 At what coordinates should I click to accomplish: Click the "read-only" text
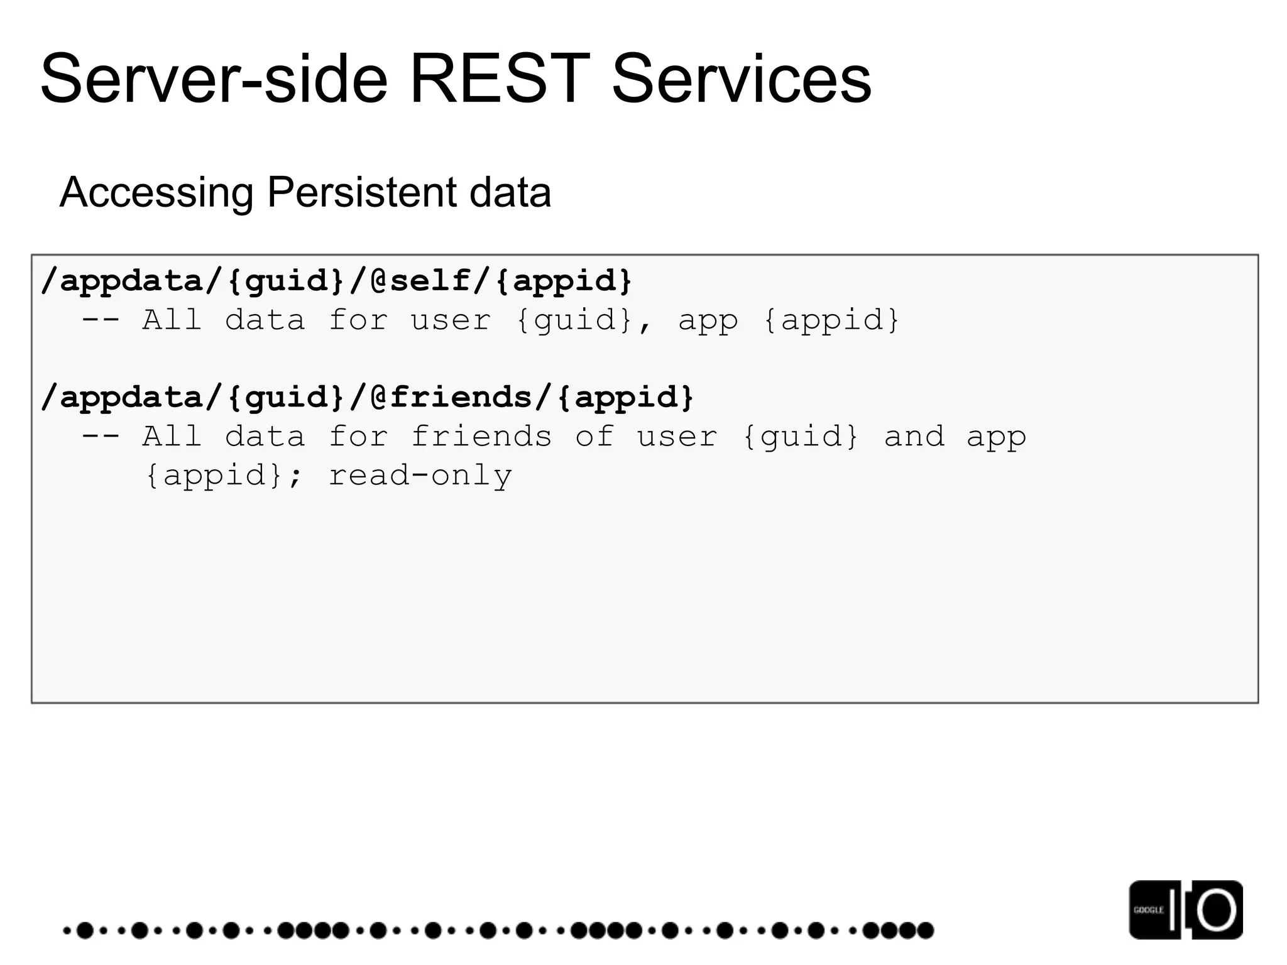[x=420, y=476]
